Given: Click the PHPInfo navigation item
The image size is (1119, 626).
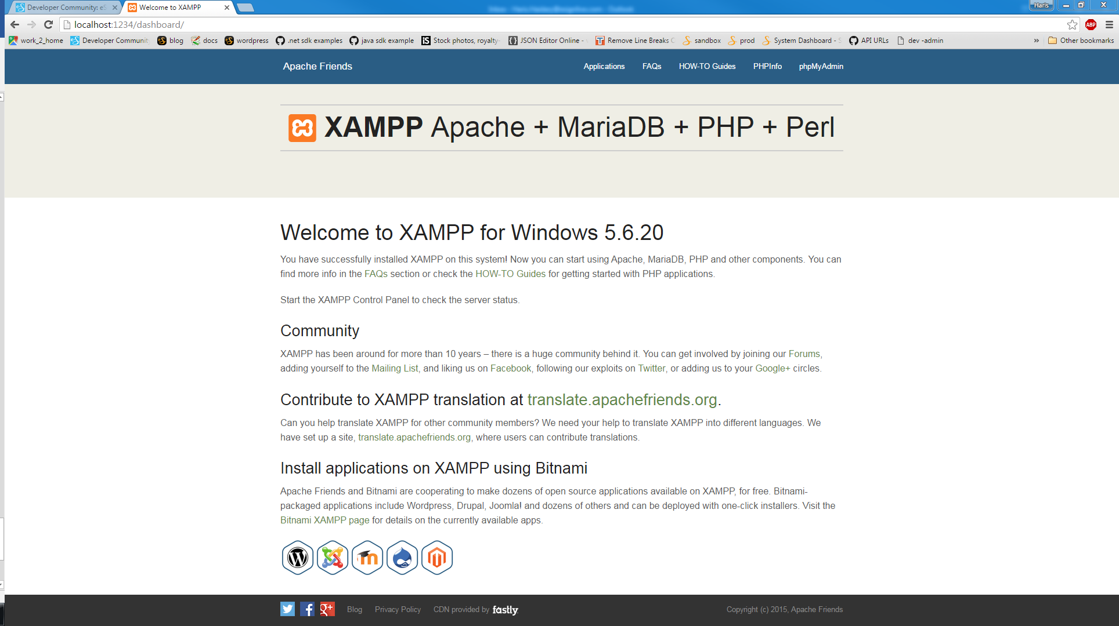Looking at the screenshot, I should coord(766,66).
